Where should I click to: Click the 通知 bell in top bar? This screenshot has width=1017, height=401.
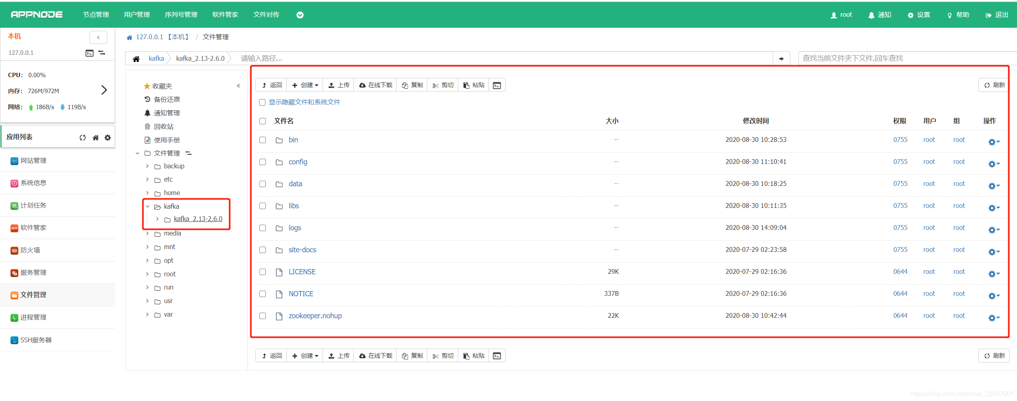point(879,15)
